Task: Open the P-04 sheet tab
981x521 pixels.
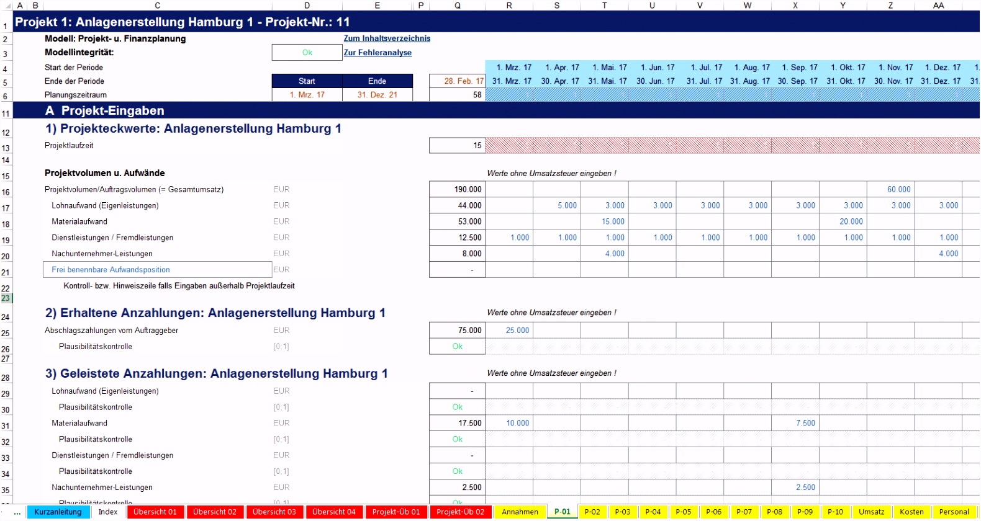Action: tap(653, 512)
